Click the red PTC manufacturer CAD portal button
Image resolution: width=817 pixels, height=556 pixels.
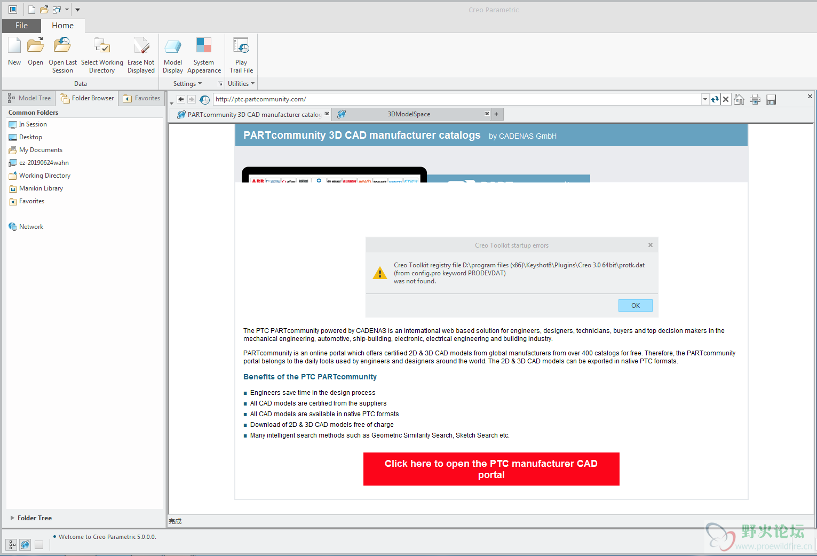[x=491, y=469]
